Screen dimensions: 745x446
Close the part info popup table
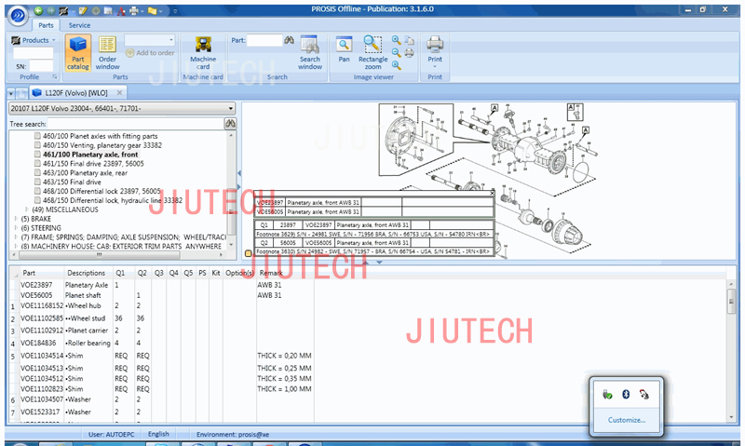click(492, 193)
